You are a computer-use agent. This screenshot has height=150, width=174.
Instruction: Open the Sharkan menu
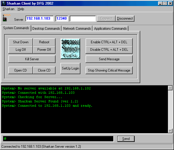[x=8, y=9]
